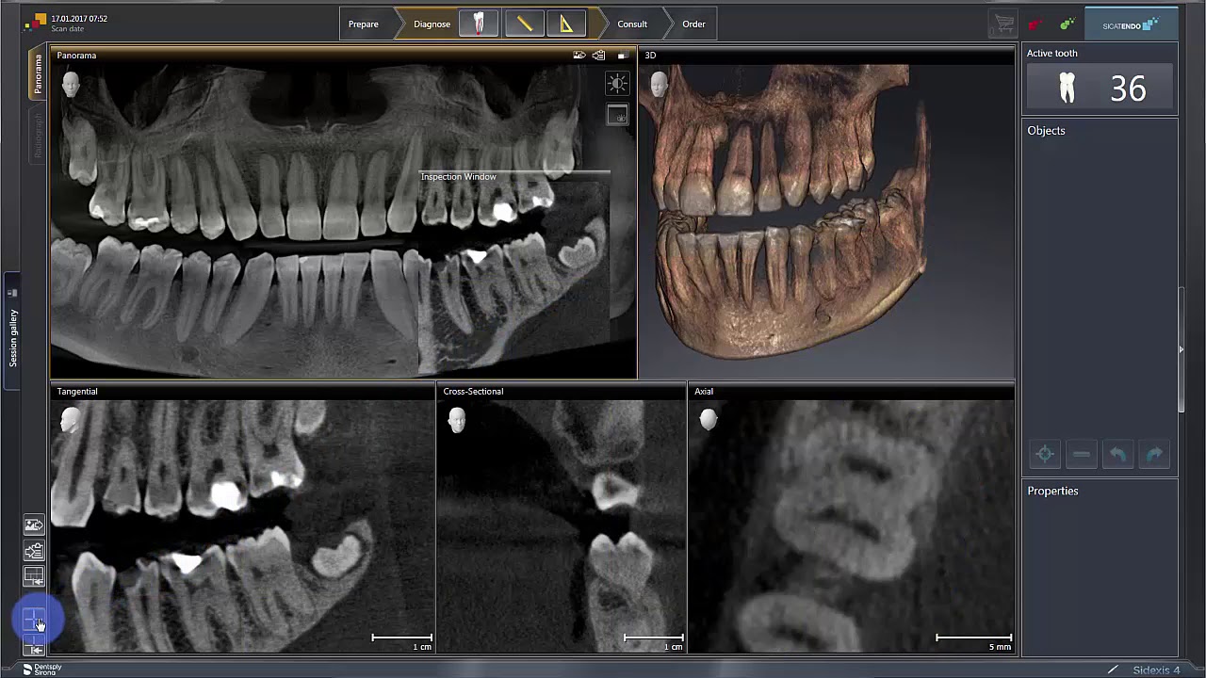
Task: Click the red plugin icon in top bar
Action: pyautogui.click(x=1035, y=24)
